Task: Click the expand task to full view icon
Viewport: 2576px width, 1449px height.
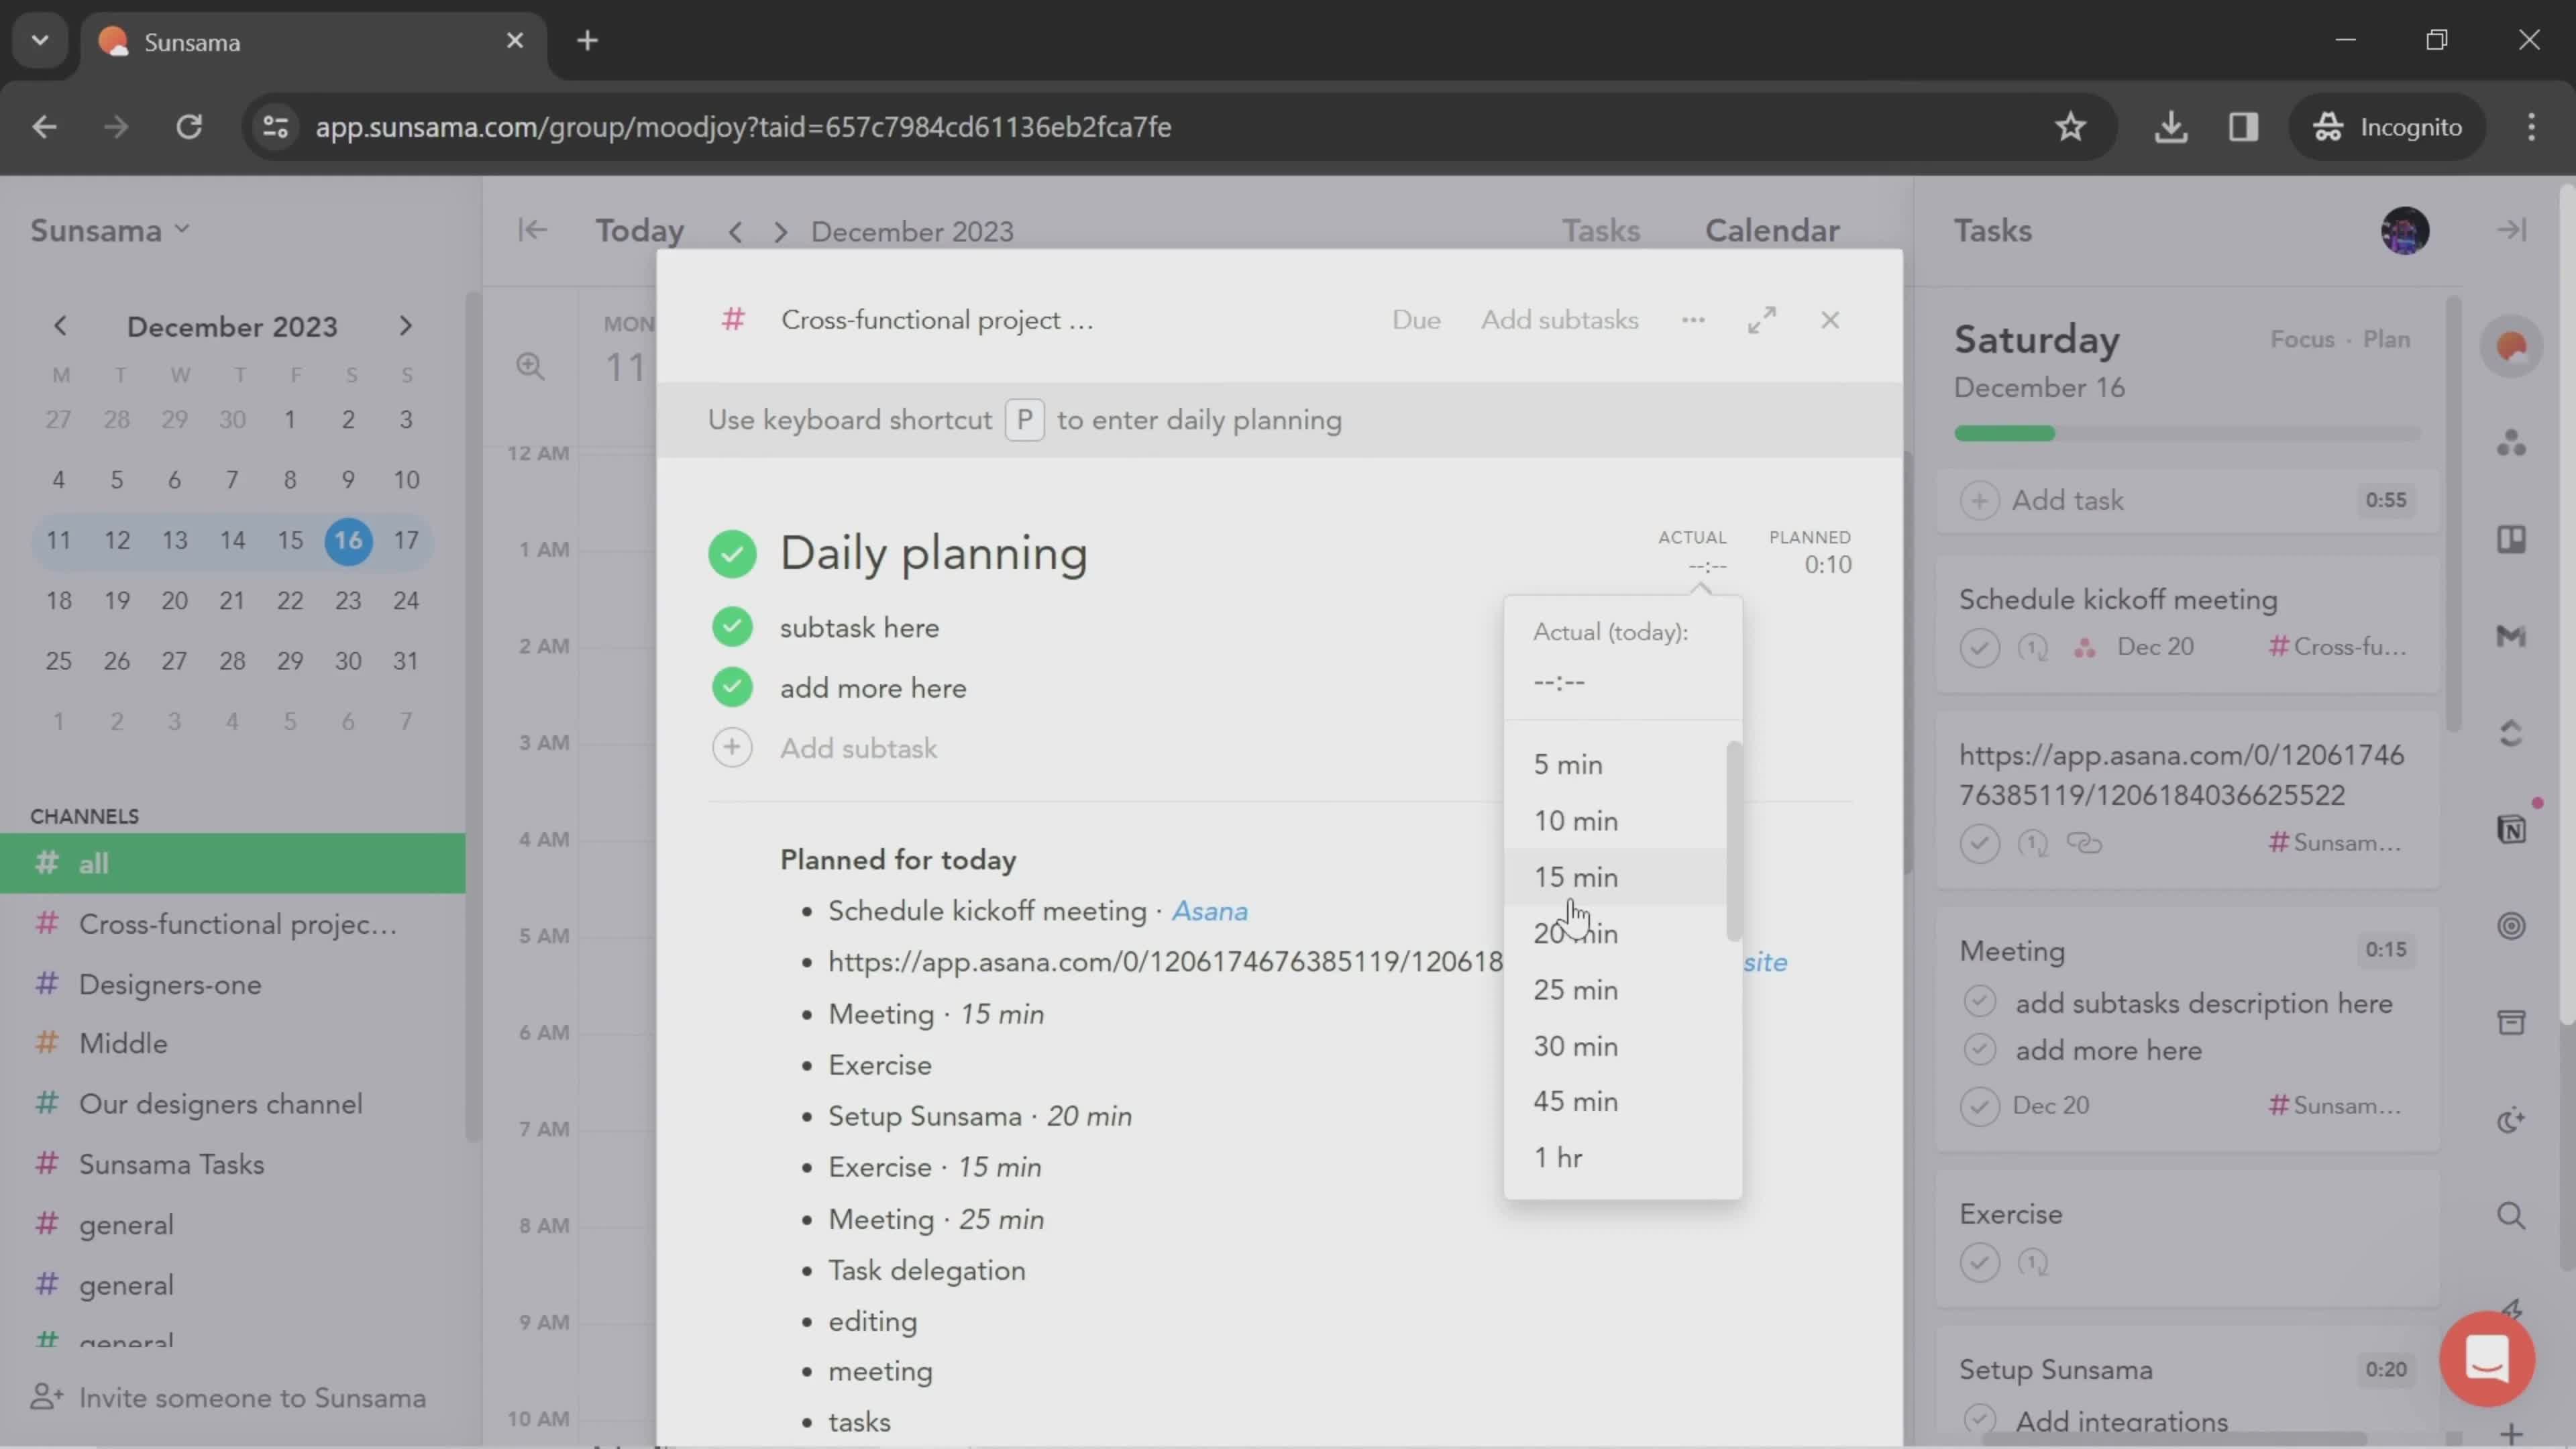Action: [x=1764, y=319]
